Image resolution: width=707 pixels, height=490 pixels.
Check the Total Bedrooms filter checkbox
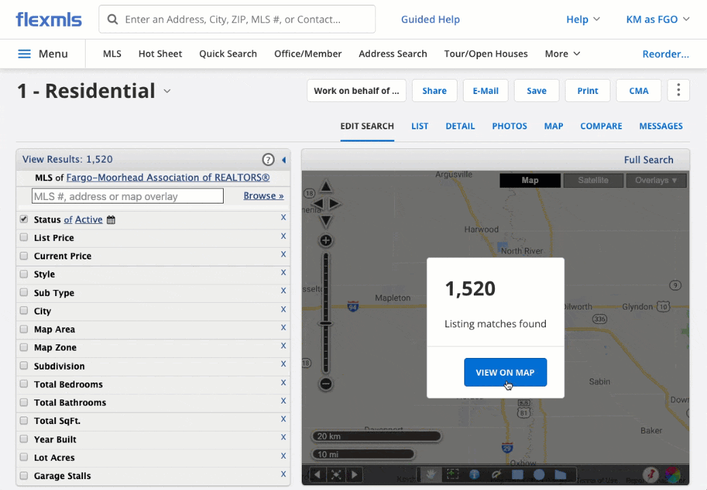click(24, 384)
